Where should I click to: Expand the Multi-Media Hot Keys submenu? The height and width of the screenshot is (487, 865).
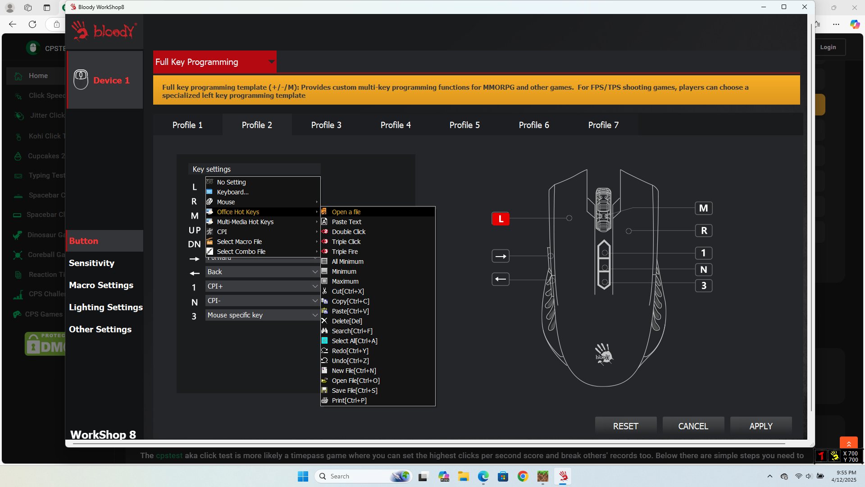263,222
